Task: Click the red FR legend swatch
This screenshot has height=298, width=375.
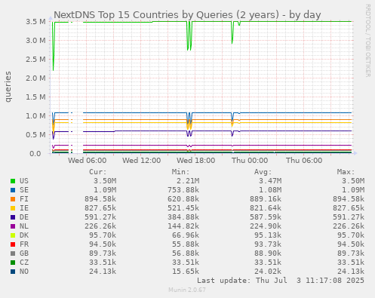Action: click(x=13, y=244)
